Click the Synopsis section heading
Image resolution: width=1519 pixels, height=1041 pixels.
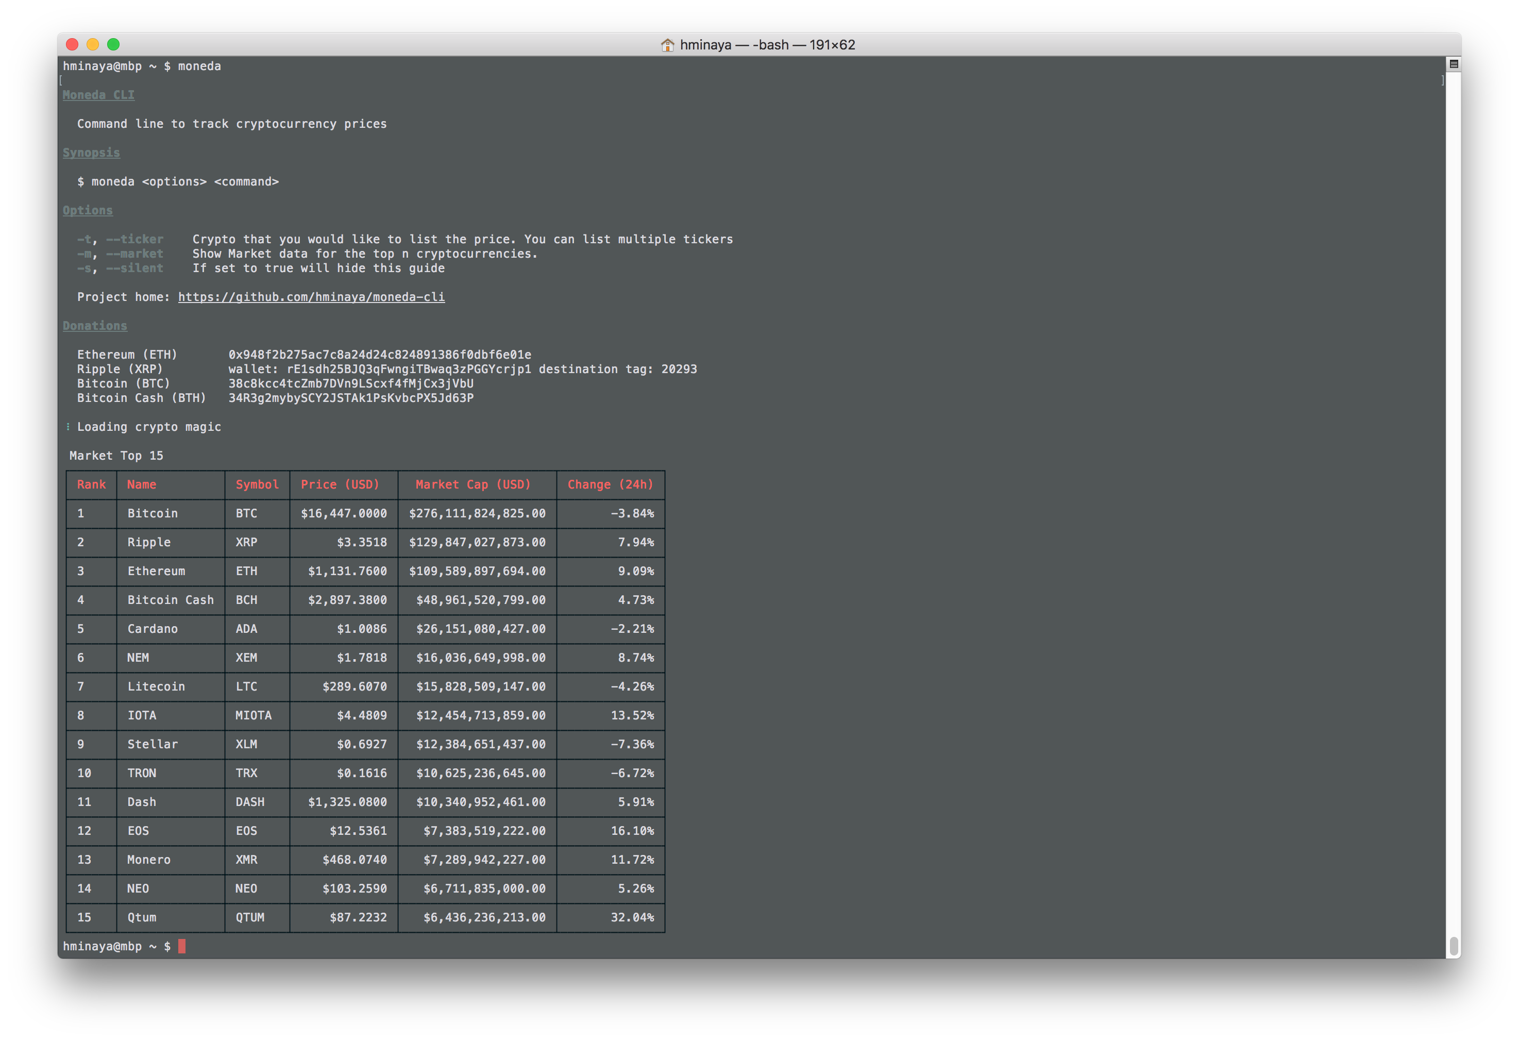click(92, 153)
